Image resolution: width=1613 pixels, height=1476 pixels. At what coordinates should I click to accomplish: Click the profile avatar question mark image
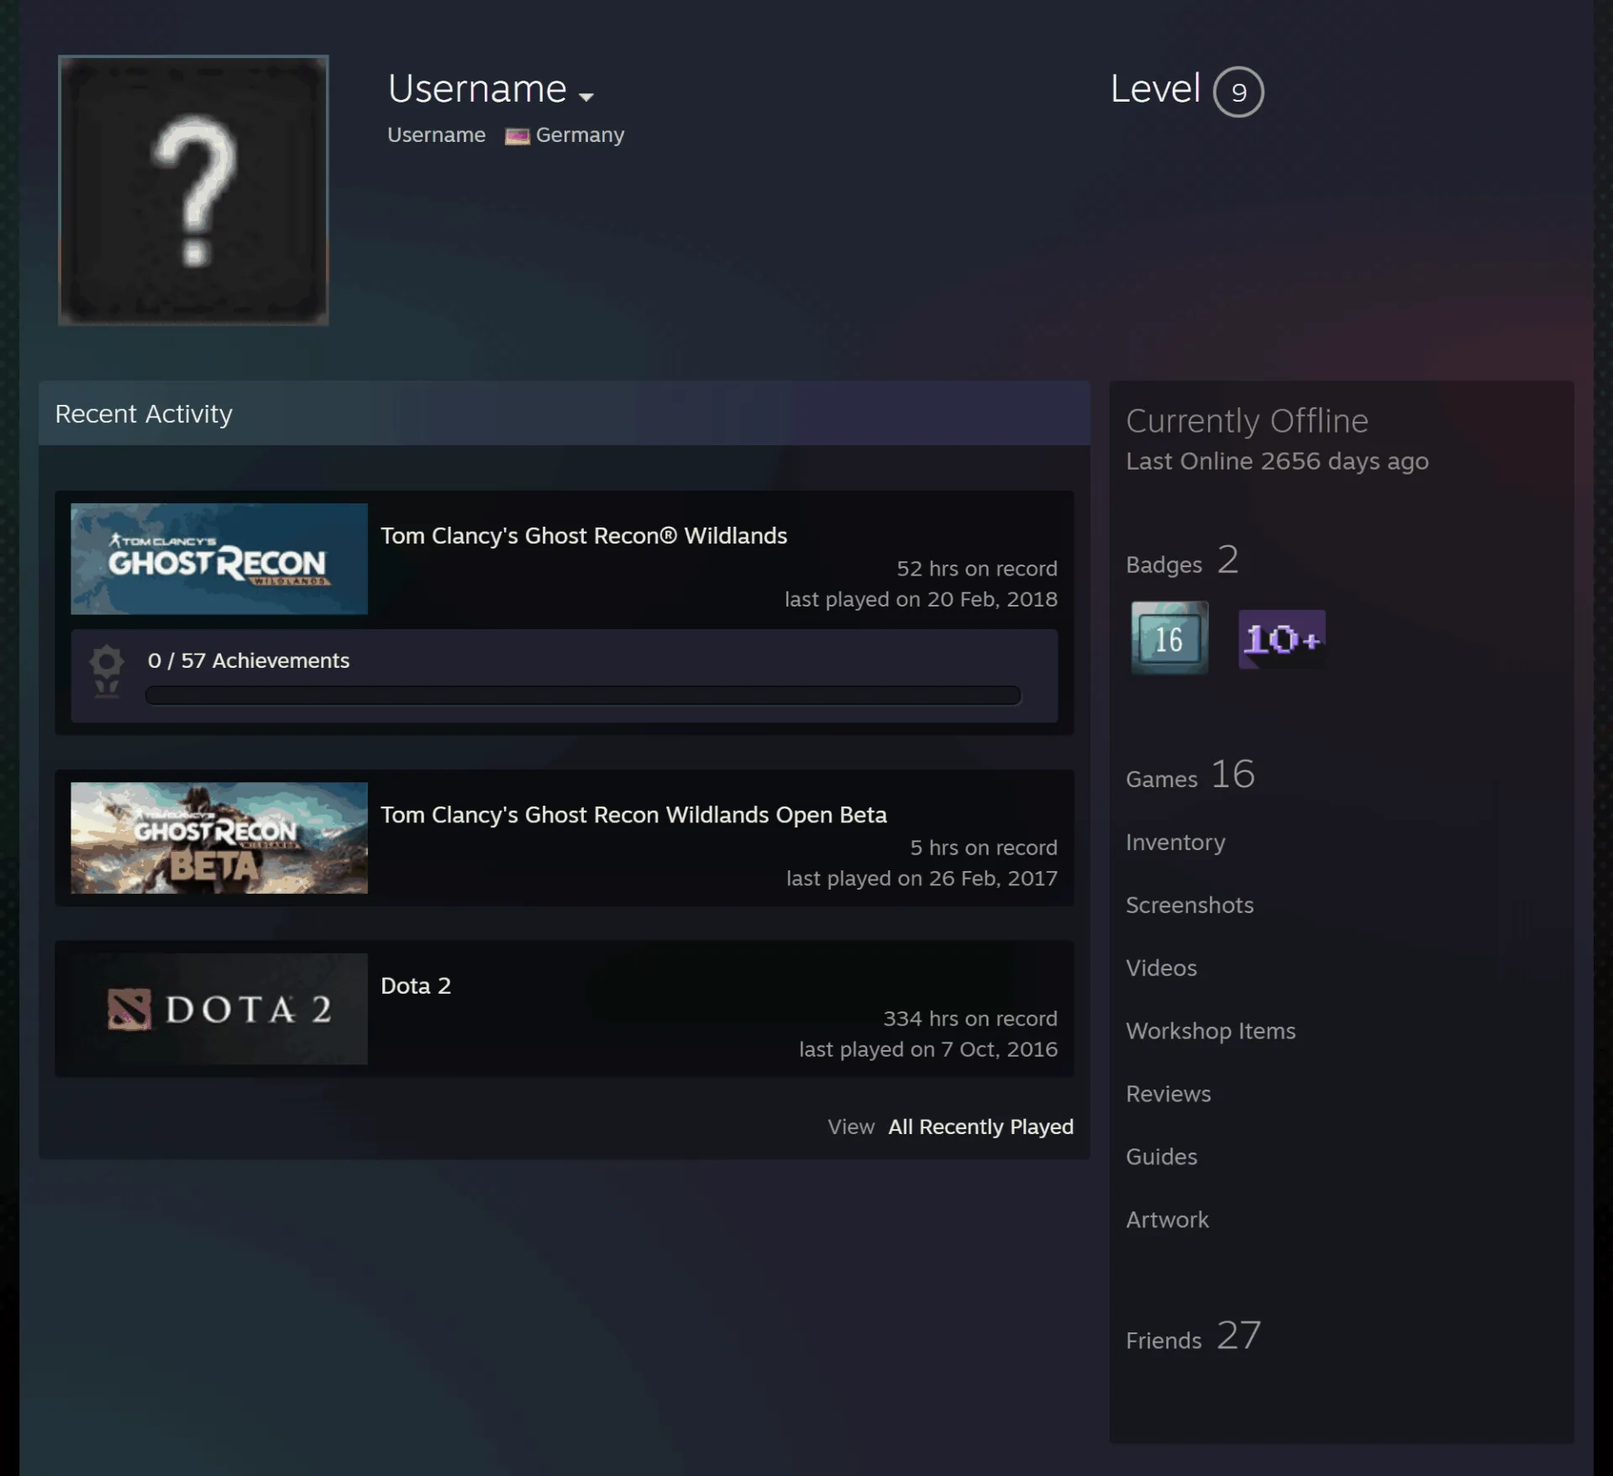193,190
